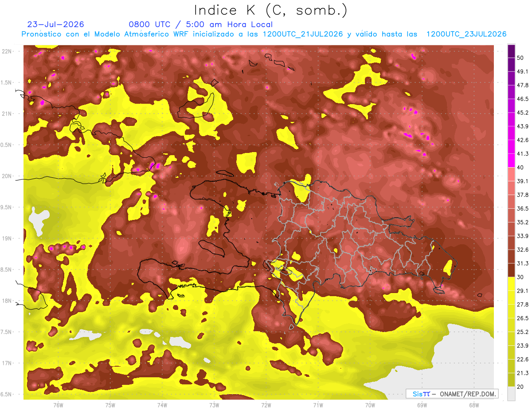532x411 pixels.
Task: Click the 71W longitude axis label
Action: (318, 405)
